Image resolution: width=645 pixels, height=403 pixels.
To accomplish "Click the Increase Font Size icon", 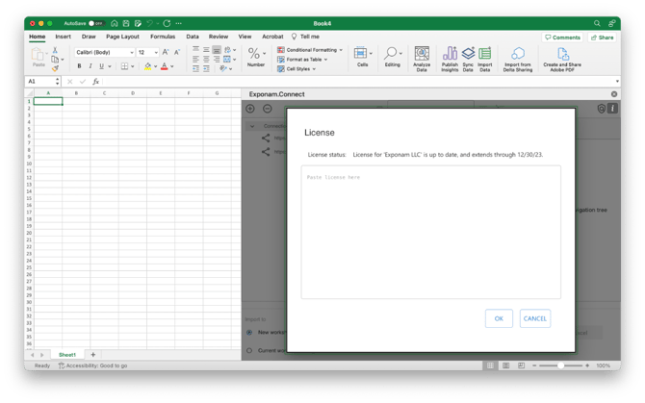I will click(166, 52).
